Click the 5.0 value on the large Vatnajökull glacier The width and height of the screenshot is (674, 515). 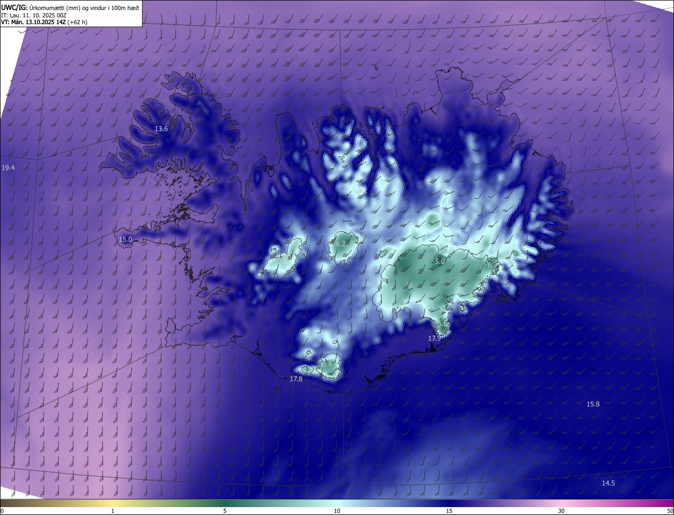pyautogui.click(x=440, y=261)
